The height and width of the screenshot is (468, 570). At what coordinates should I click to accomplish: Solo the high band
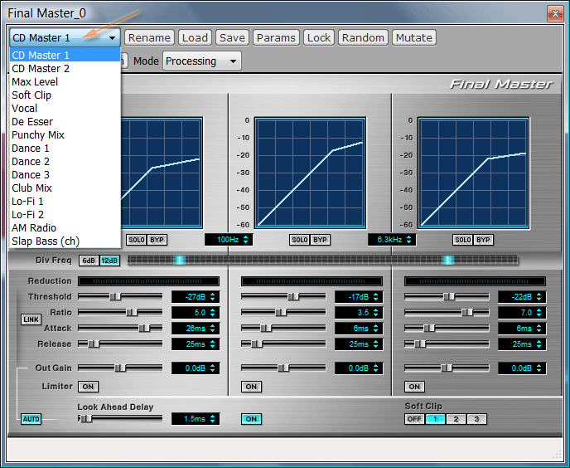tap(463, 240)
